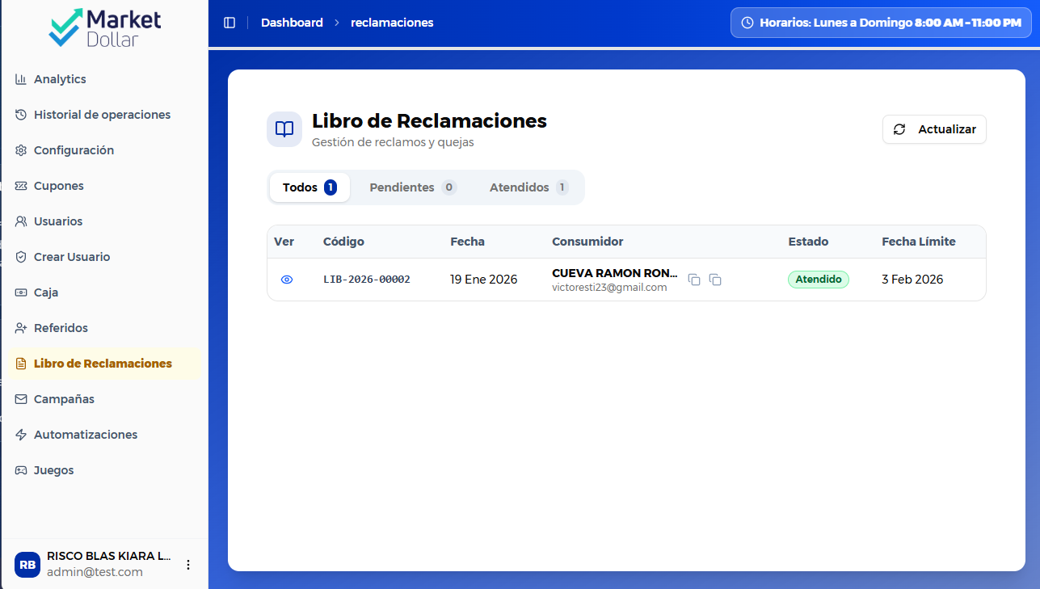Click the Consumidor column header

[x=587, y=242]
